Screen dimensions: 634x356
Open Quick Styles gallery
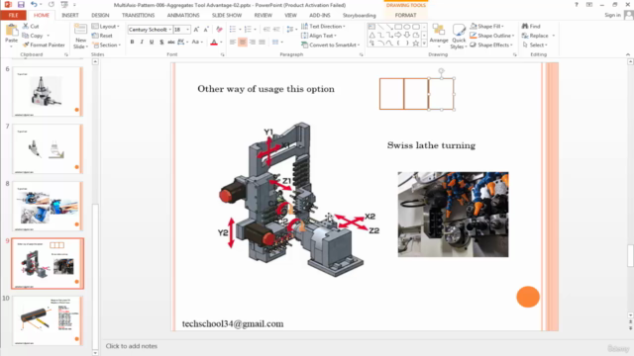click(459, 37)
